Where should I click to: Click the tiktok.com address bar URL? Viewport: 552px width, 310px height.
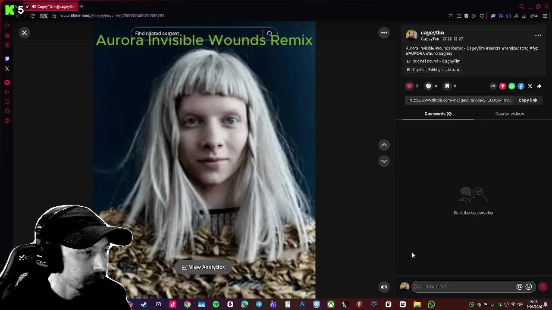pos(112,16)
